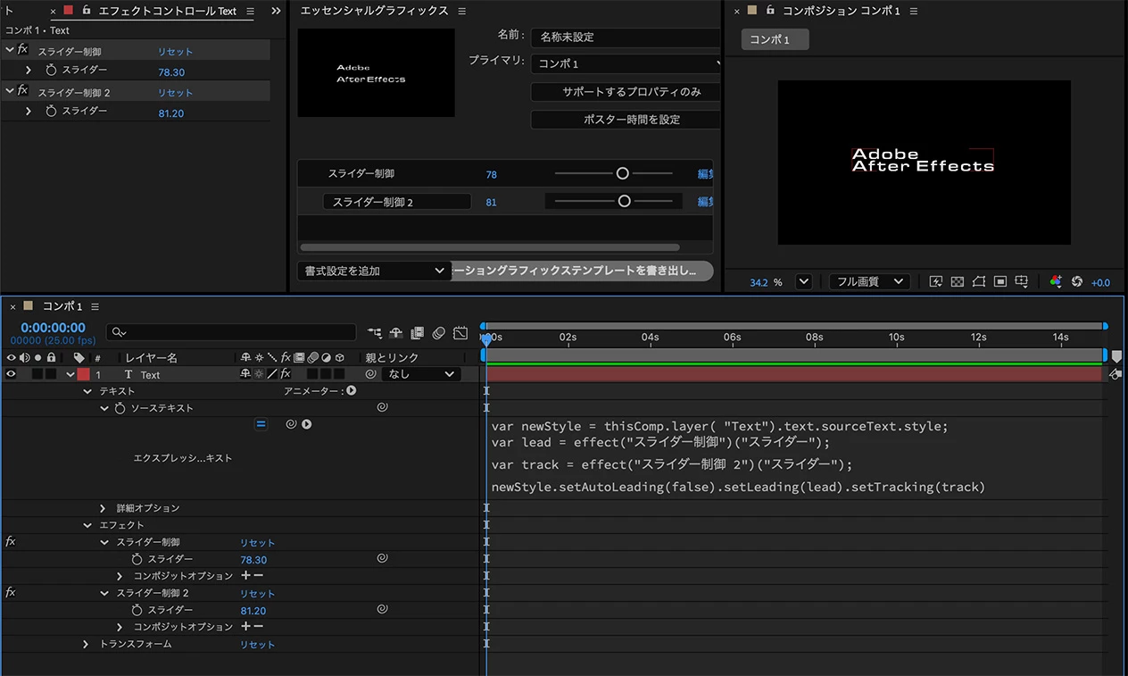
Task: Open the エッセンシャルグラフィックス panel menu icon
Action: pos(461,11)
